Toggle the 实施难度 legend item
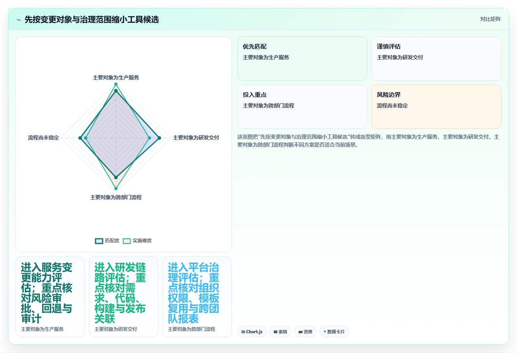Viewport: 517px width, 353px height. coord(137,241)
